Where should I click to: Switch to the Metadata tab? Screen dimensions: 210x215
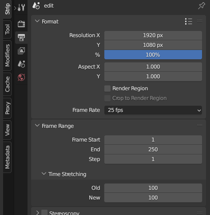click(x=7, y=157)
